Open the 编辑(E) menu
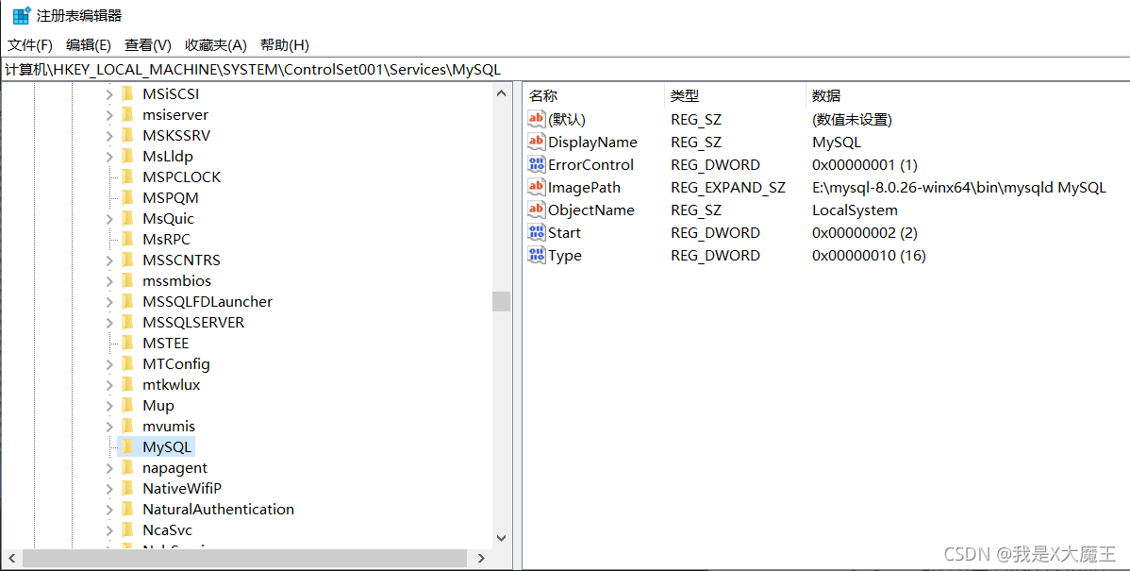 pos(88,45)
